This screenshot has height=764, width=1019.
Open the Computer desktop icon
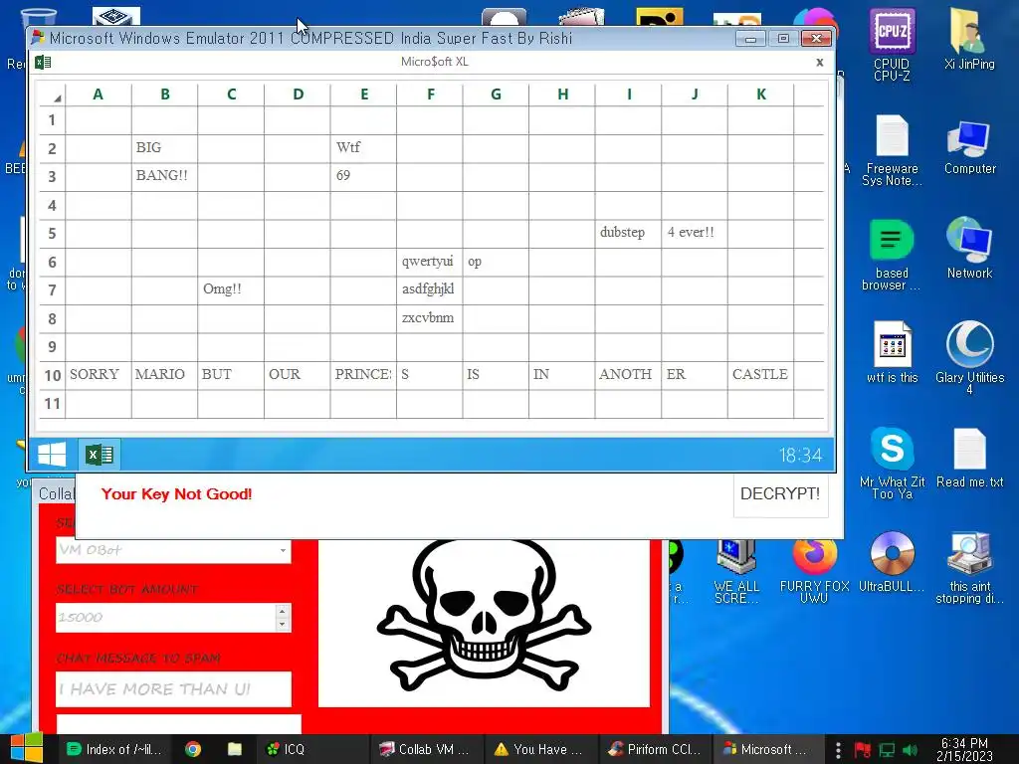(x=969, y=146)
